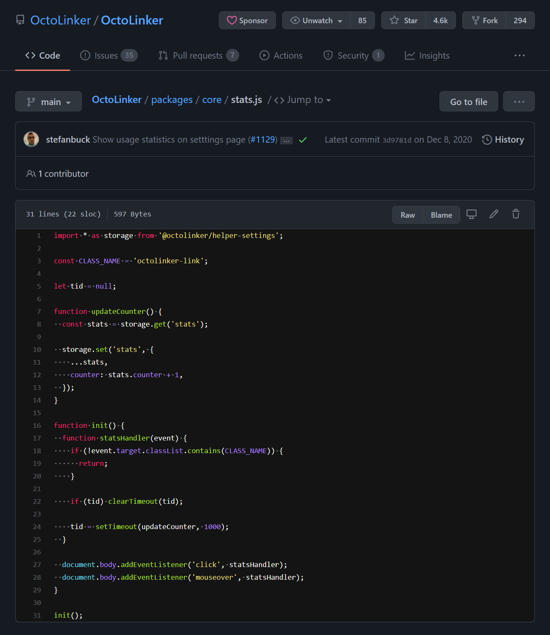This screenshot has width=550, height=635.
Task: Open the Pull requests tab
Action: [198, 56]
